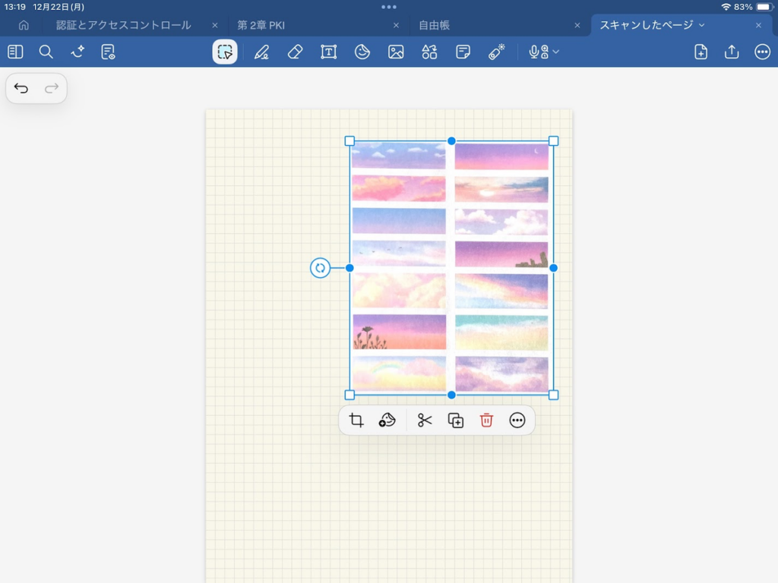Image resolution: width=778 pixels, height=583 pixels.
Task: Select the Eraser tool
Action: coord(296,52)
